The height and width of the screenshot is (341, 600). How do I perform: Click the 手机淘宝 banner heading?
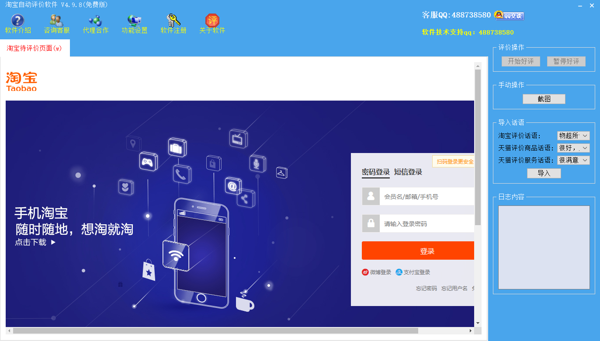click(x=41, y=213)
